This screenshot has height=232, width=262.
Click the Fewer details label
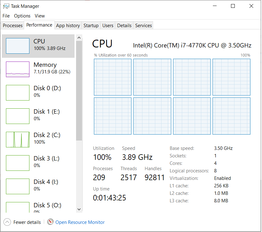coord(27,223)
